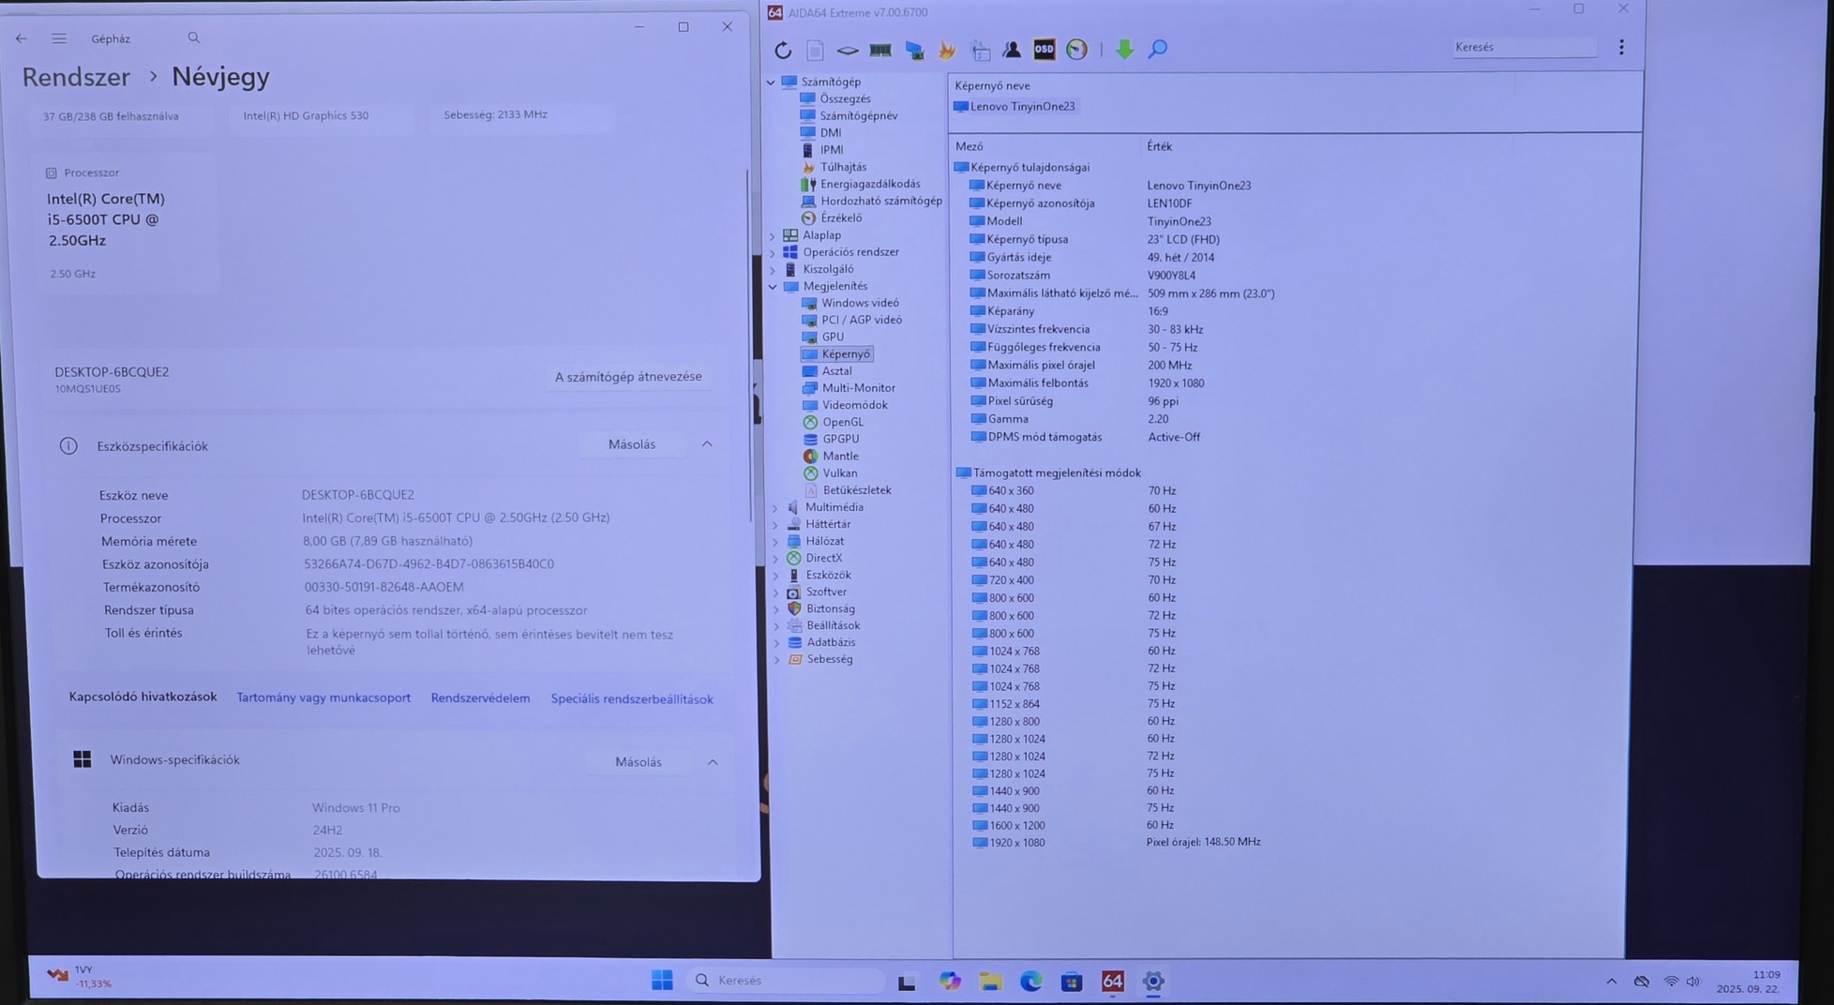Launch Copilot from the taskbar
The height and width of the screenshot is (1005, 1834).
(950, 981)
